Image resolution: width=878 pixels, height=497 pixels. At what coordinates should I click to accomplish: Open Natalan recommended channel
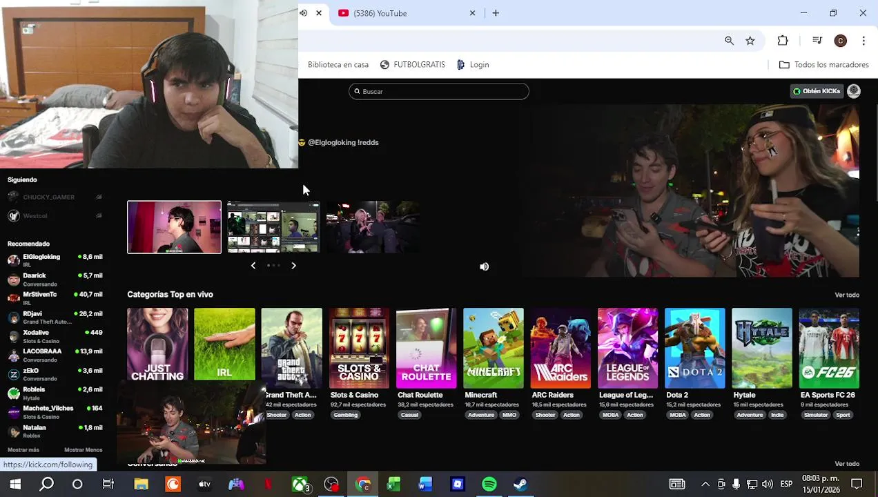[55, 431]
